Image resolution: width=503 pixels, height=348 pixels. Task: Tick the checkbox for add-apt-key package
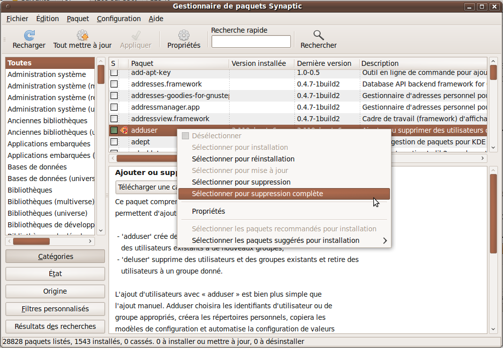coord(114,72)
